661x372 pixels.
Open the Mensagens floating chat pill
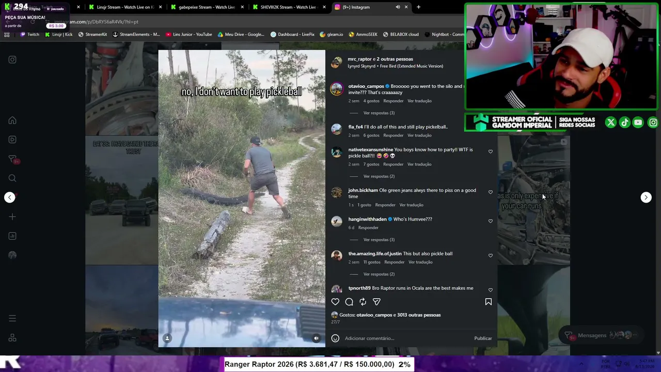[x=601, y=335]
